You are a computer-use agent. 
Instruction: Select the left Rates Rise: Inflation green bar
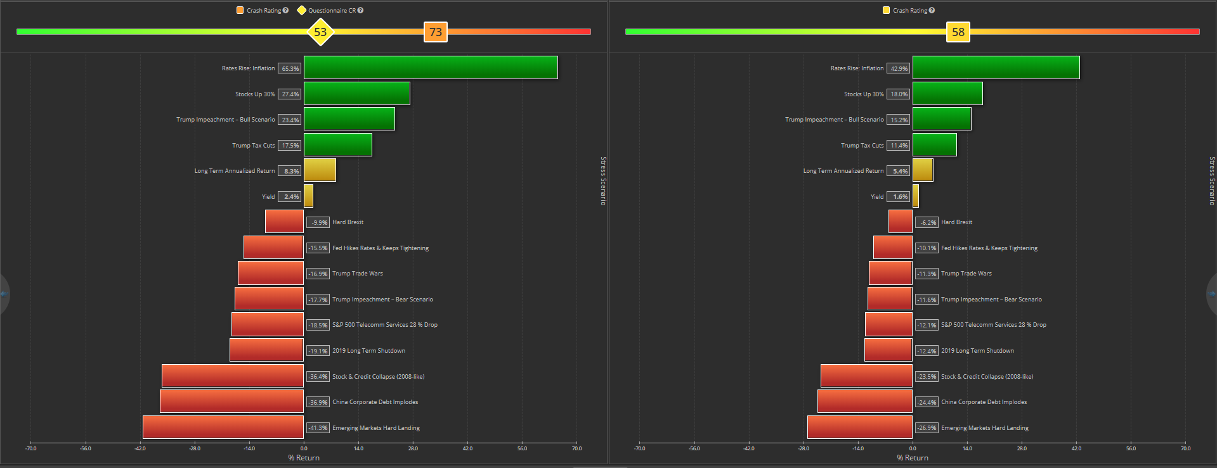tap(430, 68)
